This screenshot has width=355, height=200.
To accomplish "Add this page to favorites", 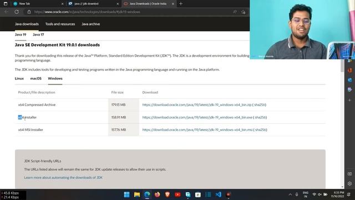I will [x=244, y=12].
